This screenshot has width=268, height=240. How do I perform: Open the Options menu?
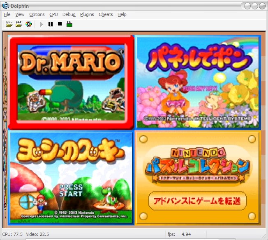[37, 14]
